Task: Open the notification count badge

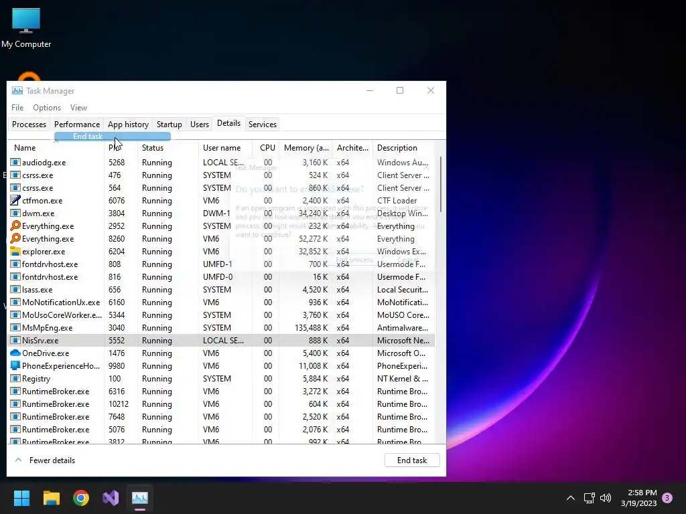Action: tap(667, 498)
